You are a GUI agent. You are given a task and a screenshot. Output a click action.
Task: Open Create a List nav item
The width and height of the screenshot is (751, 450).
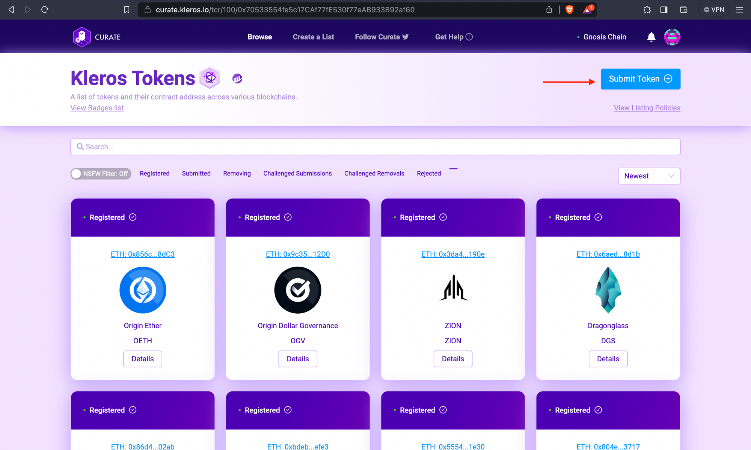point(313,37)
